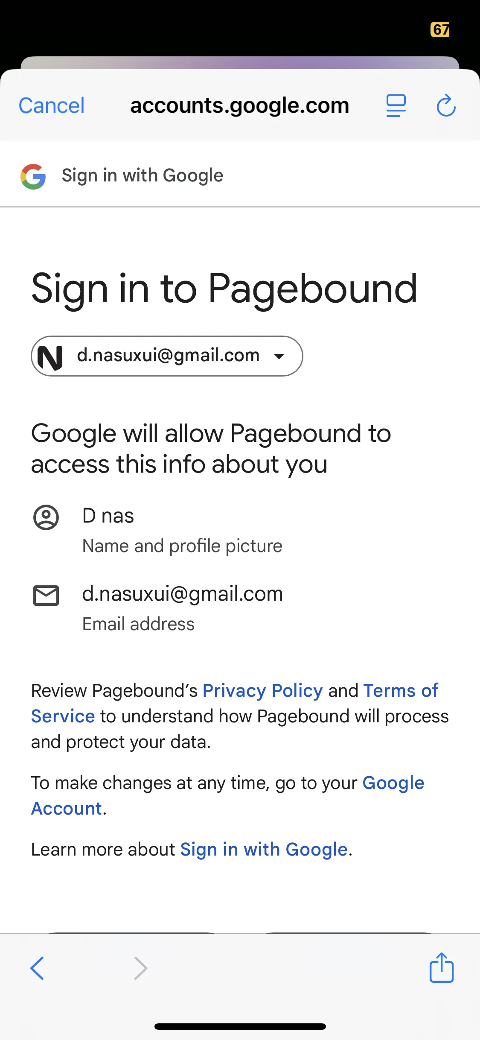Open the page format reader menu icon

(396, 105)
